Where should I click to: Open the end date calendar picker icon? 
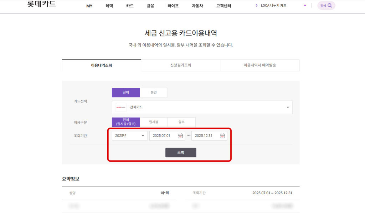click(223, 136)
